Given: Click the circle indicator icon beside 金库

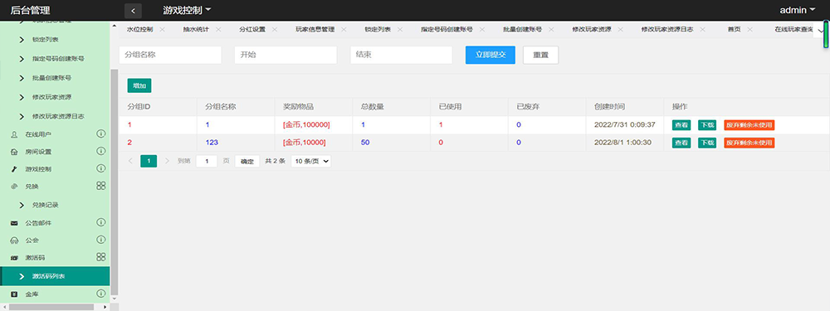Looking at the screenshot, I should 101,293.
